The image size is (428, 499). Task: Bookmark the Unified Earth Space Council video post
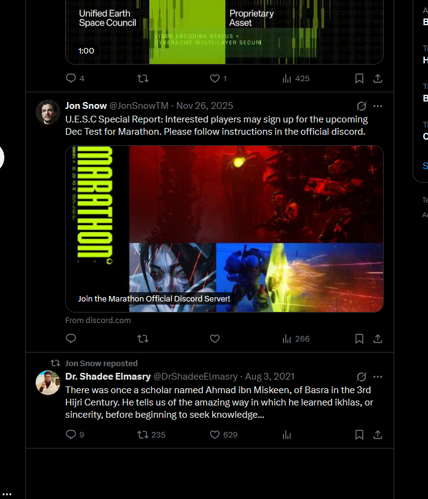coord(359,78)
